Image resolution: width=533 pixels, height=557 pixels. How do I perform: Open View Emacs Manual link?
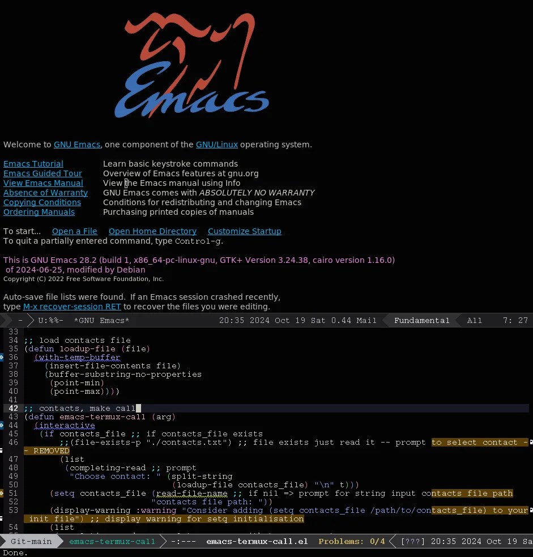[43, 183]
